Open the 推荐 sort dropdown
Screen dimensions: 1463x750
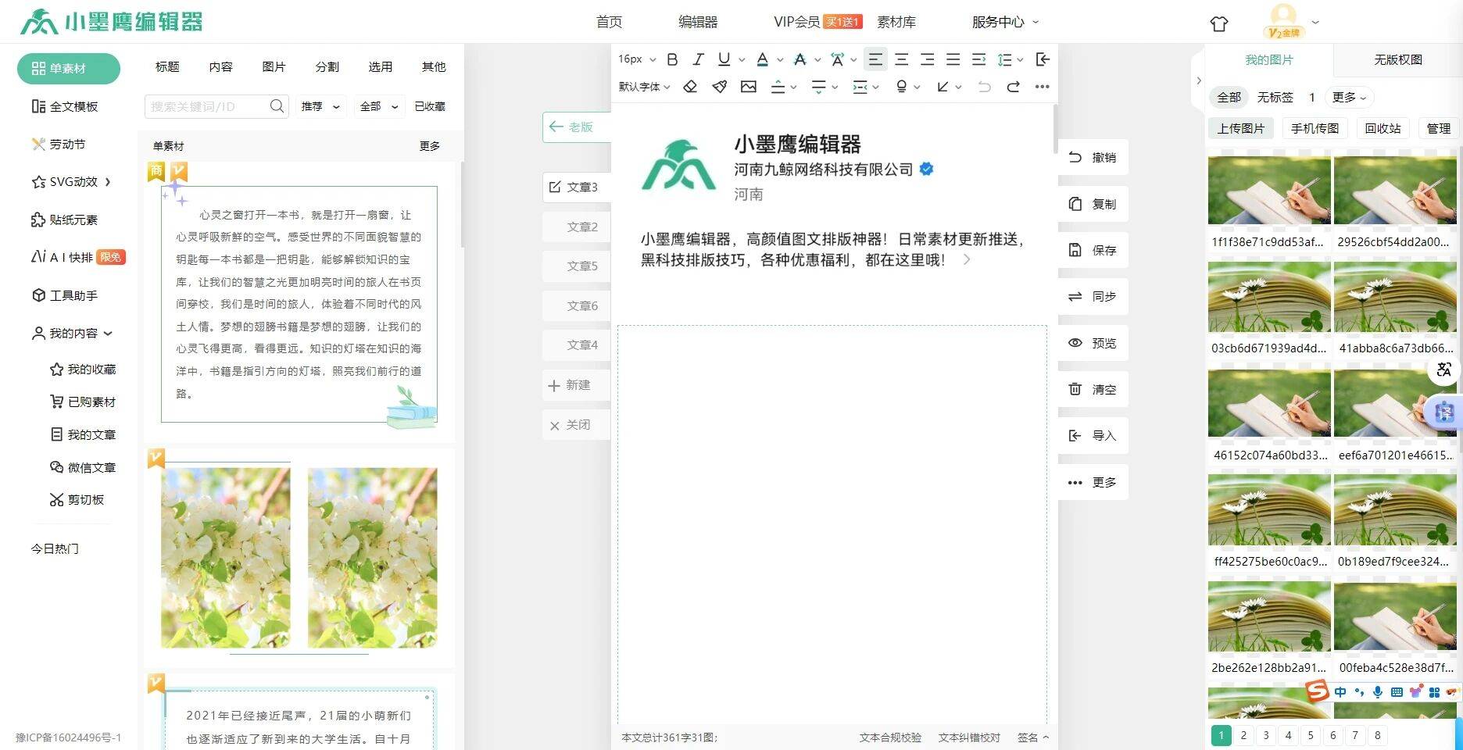320,106
